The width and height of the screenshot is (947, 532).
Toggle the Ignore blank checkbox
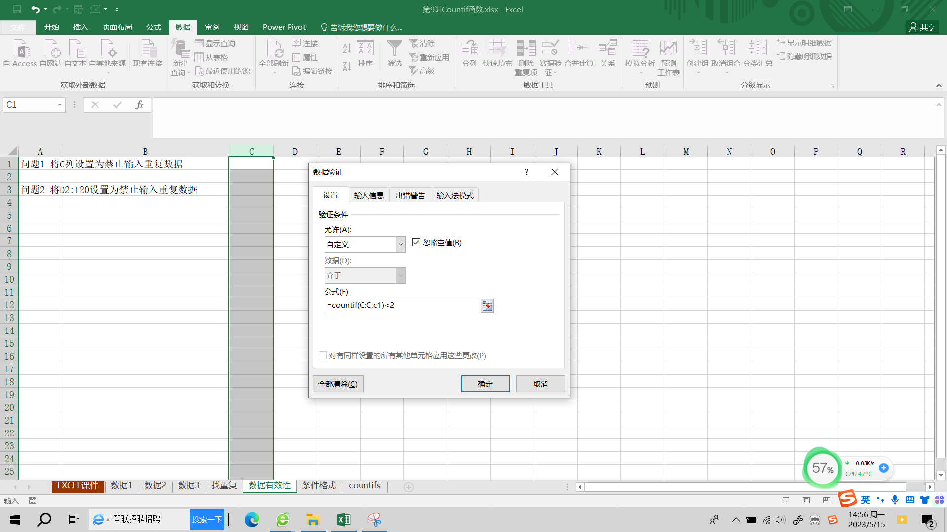point(416,243)
